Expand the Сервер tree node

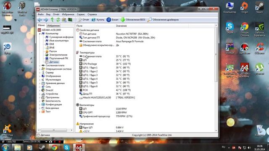[x=40, y=73]
